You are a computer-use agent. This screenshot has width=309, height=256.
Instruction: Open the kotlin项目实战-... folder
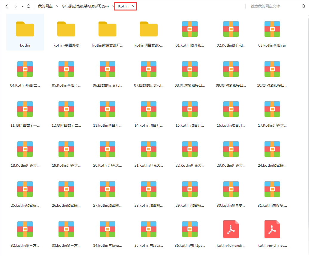(x=149, y=32)
